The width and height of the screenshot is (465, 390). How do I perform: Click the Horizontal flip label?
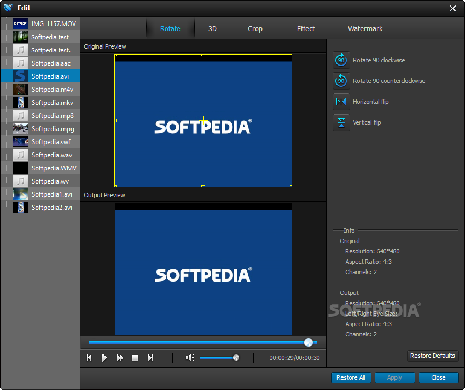(371, 102)
